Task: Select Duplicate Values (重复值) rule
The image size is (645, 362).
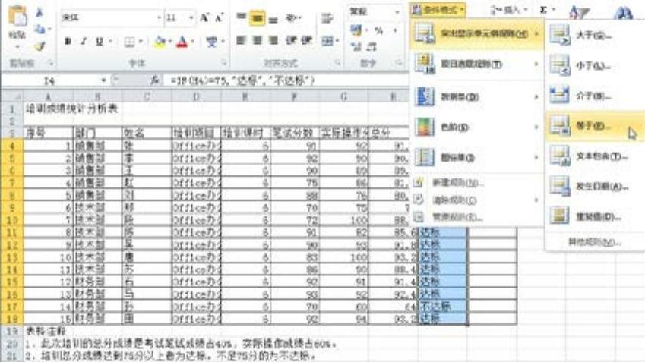Action: click(x=594, y=216)
